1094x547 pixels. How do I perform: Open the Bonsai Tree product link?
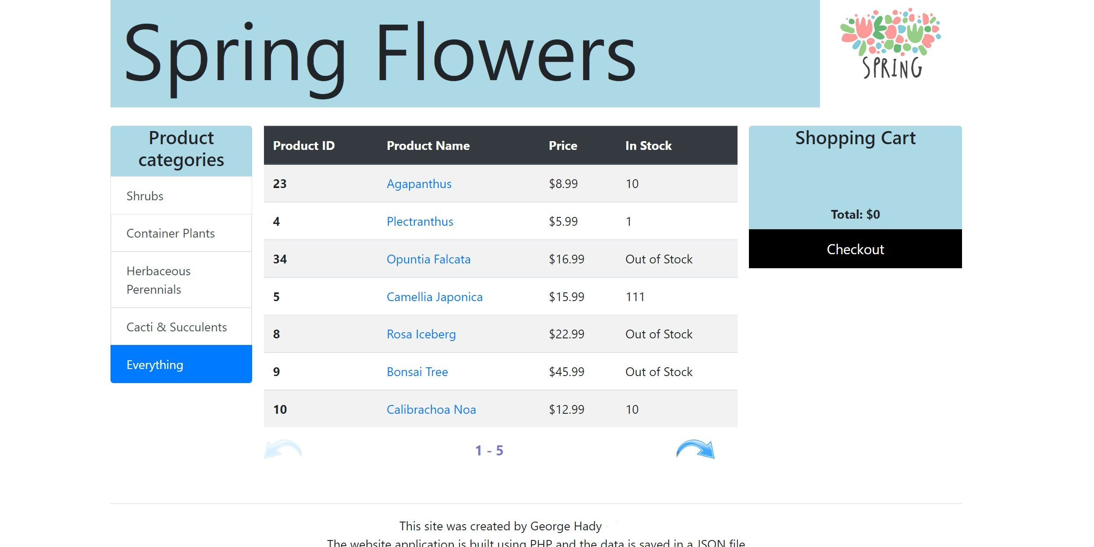click(417, 372)
